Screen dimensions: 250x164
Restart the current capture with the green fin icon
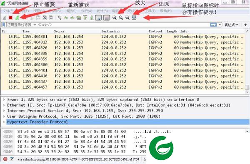(17, 17)
